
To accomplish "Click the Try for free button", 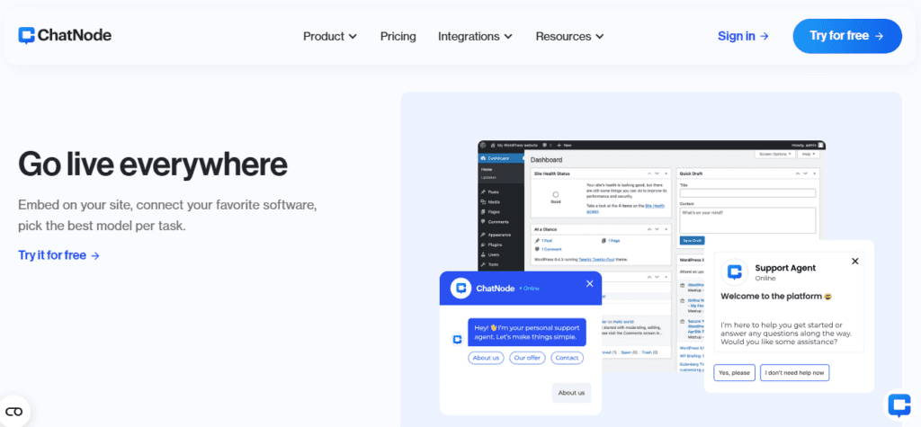I will pyautogui.click(x=847, y=36).
